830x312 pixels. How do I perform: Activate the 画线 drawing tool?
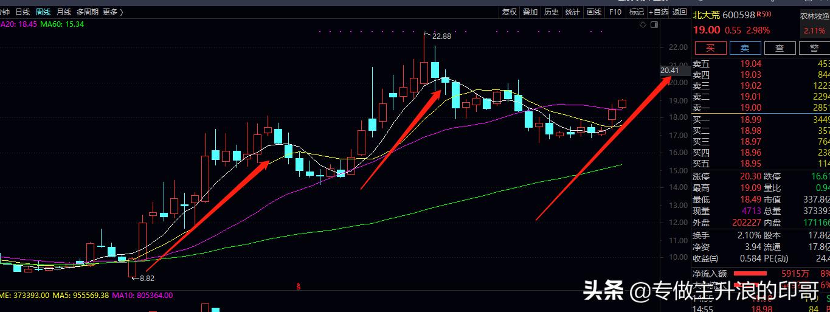click(594, 12)
